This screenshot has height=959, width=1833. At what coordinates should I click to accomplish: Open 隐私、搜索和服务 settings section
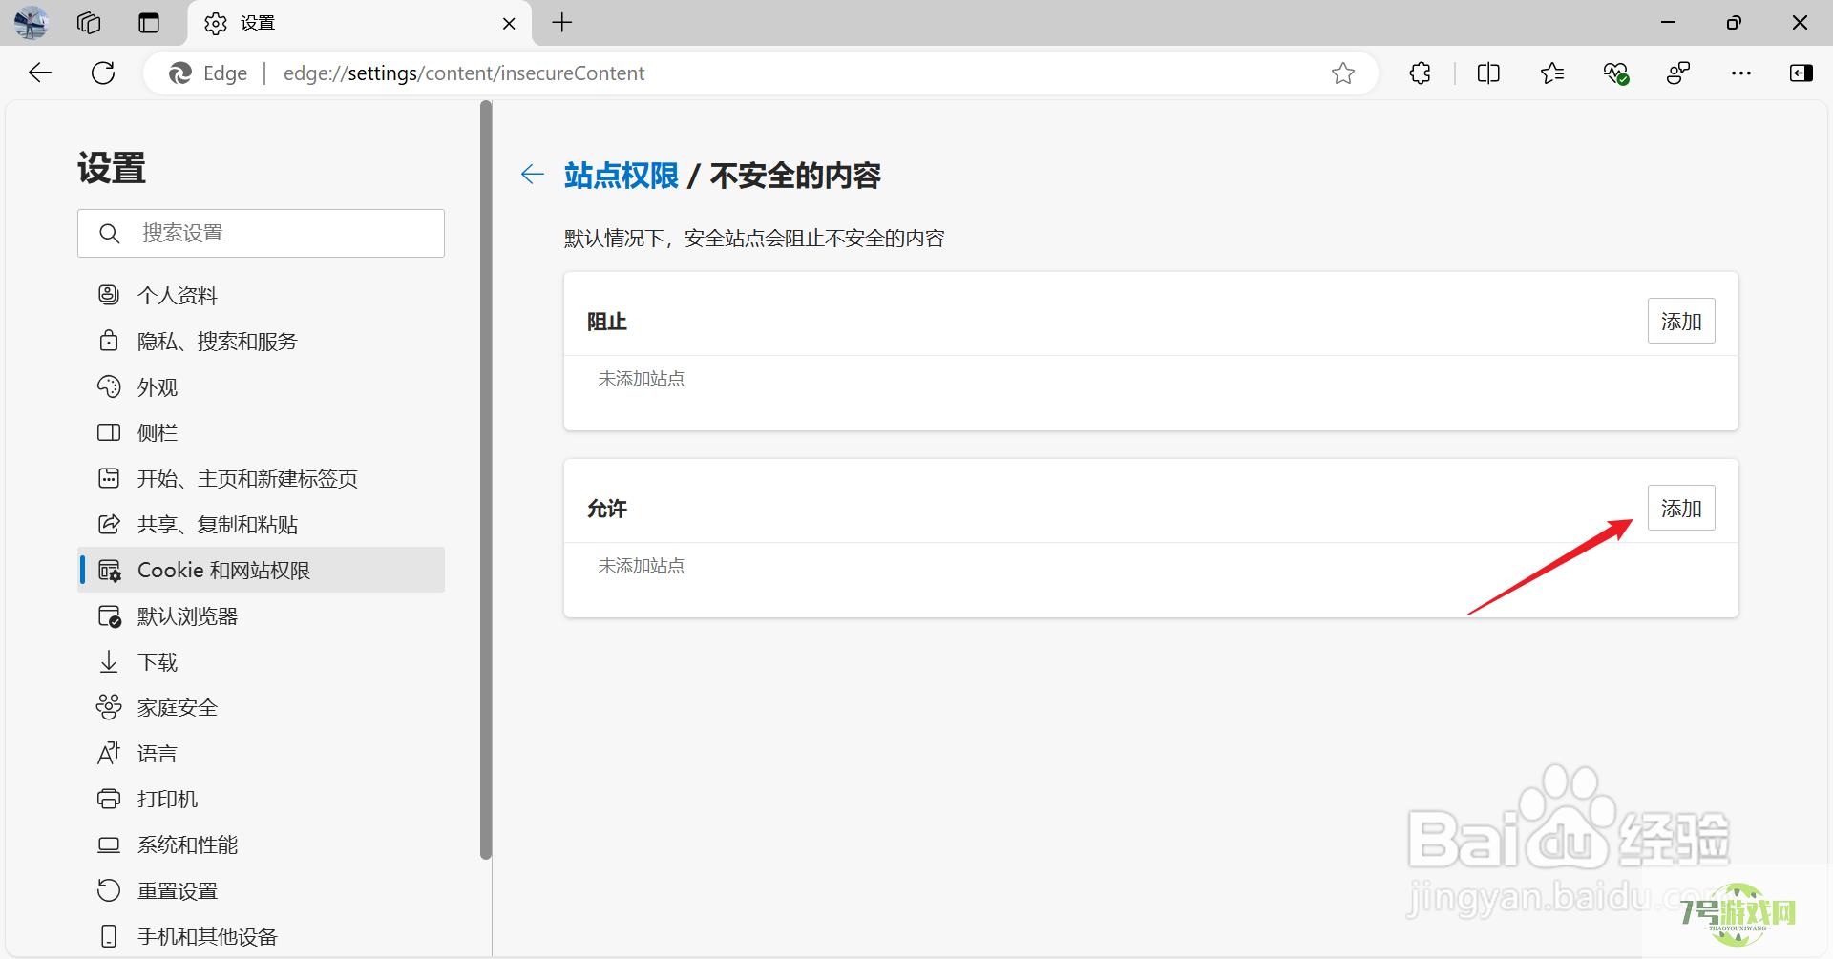[261, 341]
